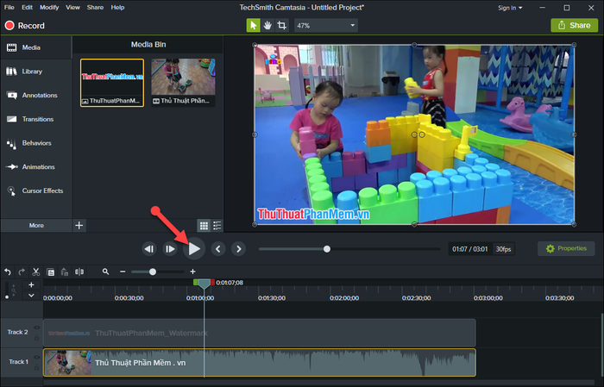Click the track height slider knob
This screenshot has width=604, height=387.
[7, 297]
